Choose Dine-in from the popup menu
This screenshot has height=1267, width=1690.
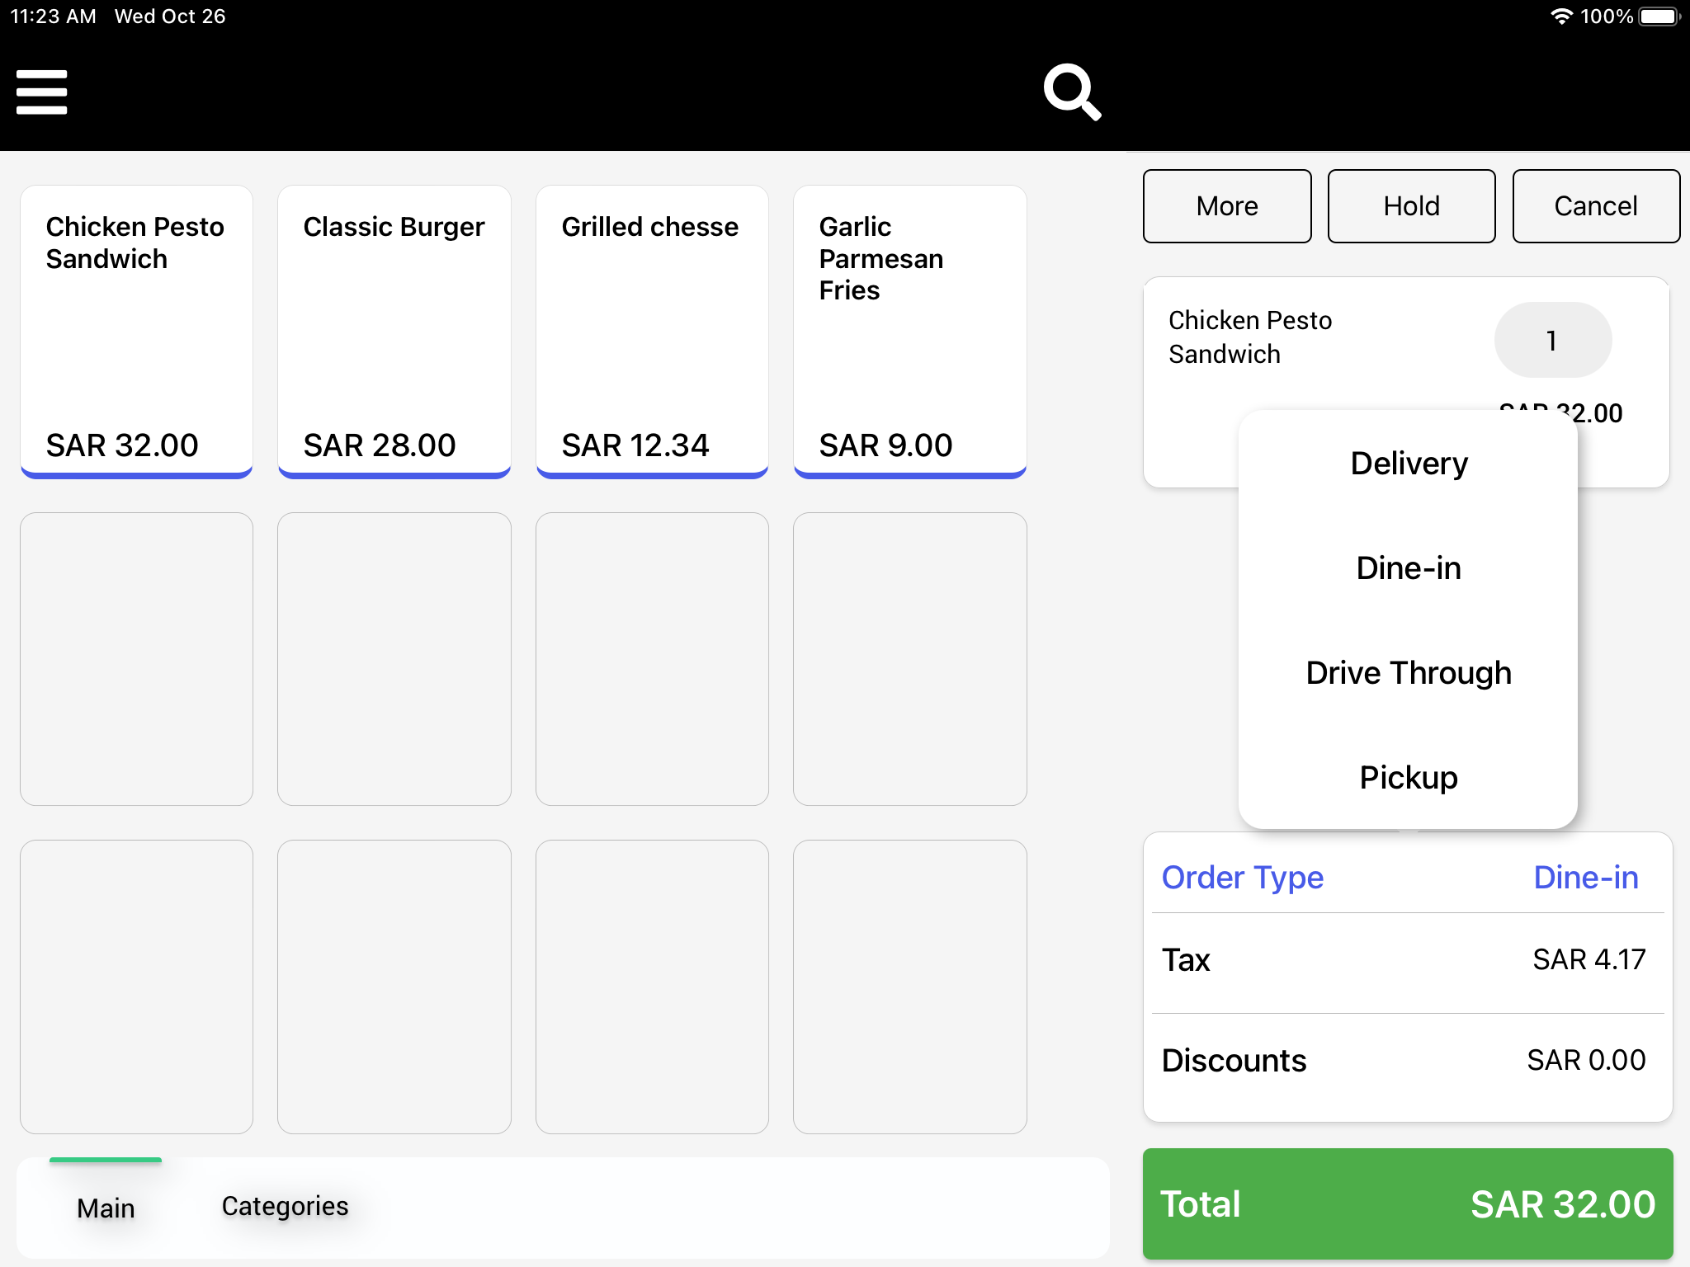click(x=1409, y=568)
